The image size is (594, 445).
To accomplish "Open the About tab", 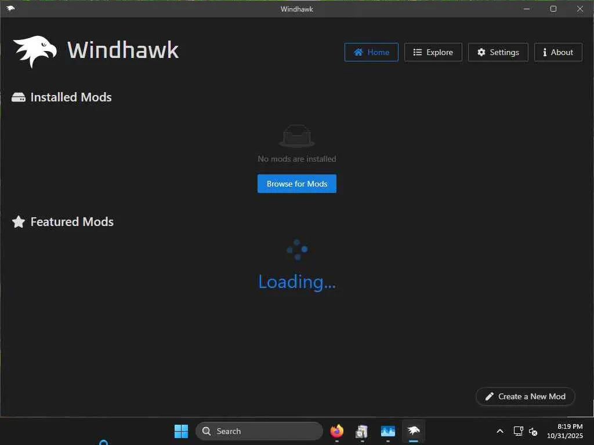I will pos(558,52).
